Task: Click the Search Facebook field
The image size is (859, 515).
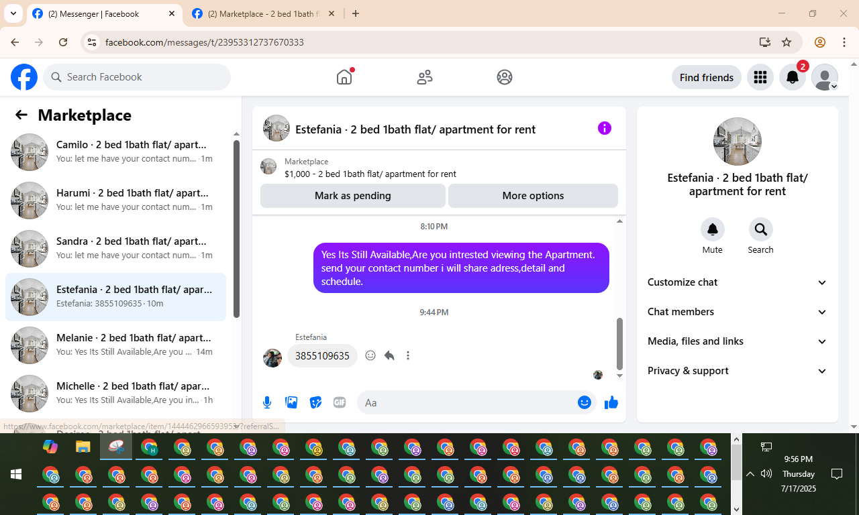Action: 137,77
